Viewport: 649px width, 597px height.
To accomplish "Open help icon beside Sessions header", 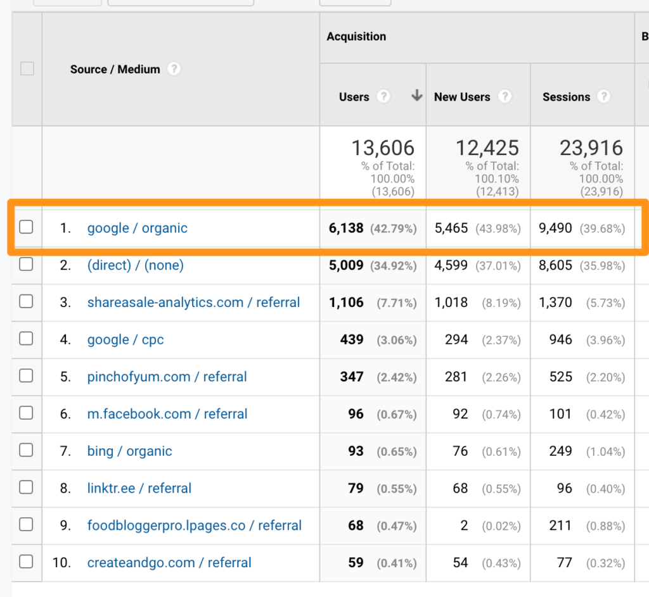I will (x=604, y=97).
